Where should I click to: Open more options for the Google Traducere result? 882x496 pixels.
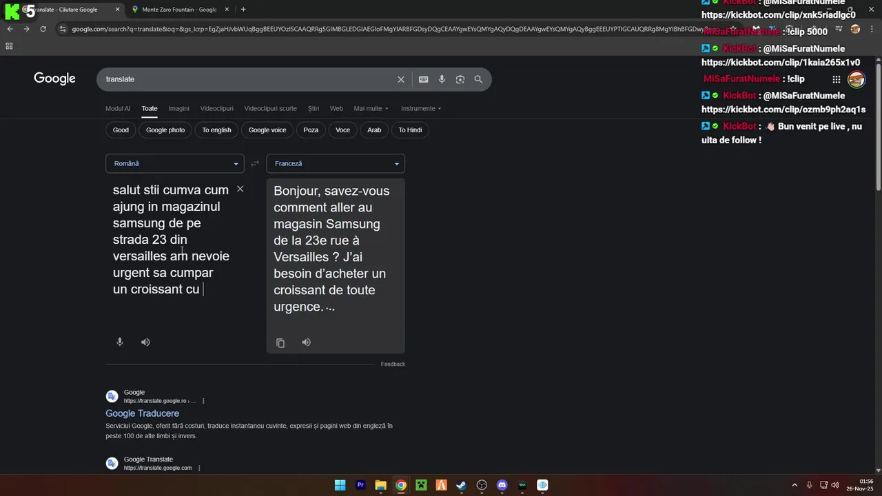click(x=203, y=401)
